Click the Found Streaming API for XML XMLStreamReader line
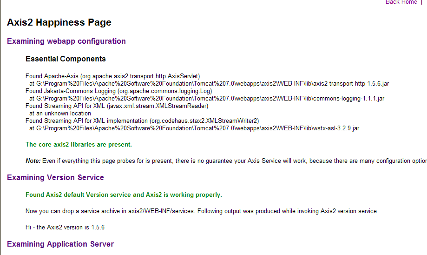The width and height of the screenshot is (427, 255). [x=117, y=106]
